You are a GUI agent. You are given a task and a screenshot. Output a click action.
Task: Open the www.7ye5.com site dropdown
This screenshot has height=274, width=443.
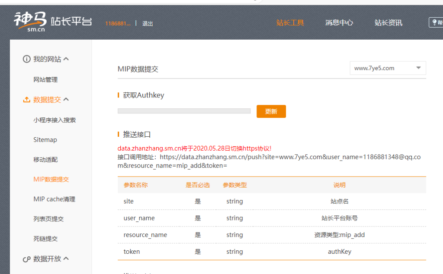[x=388, y=68]
